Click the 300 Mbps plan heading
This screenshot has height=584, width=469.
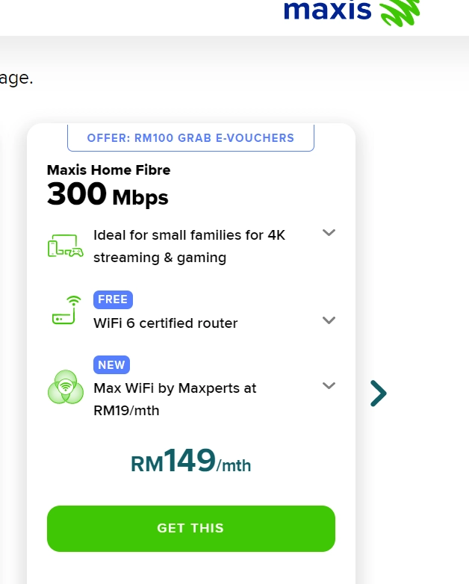(108, 194)
